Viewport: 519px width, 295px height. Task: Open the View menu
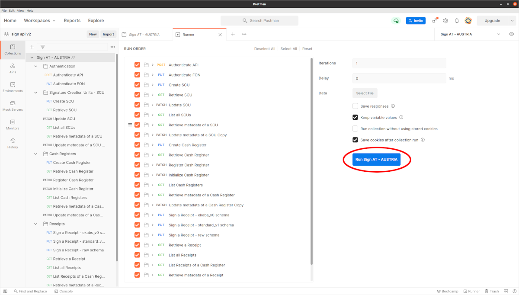coord(20,10)
